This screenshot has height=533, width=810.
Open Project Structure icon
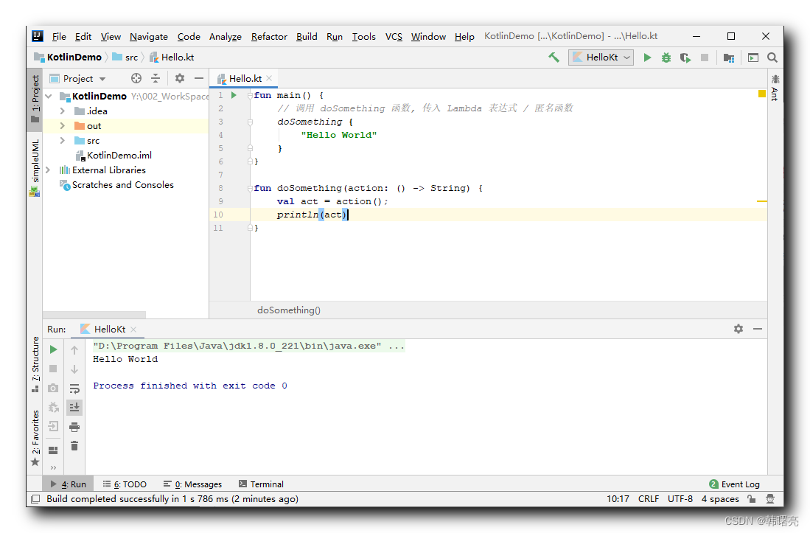[x=729, y=58]
